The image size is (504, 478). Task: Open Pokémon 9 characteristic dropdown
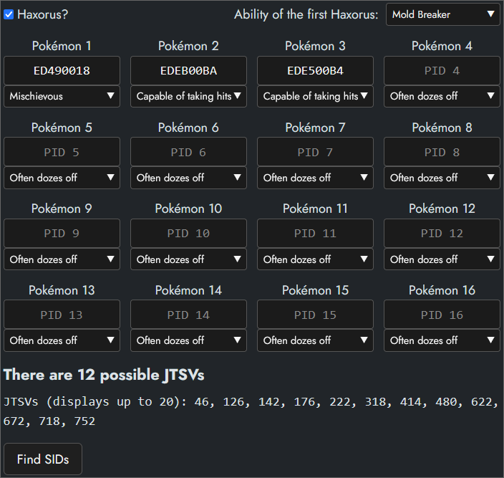click(62, 259)
